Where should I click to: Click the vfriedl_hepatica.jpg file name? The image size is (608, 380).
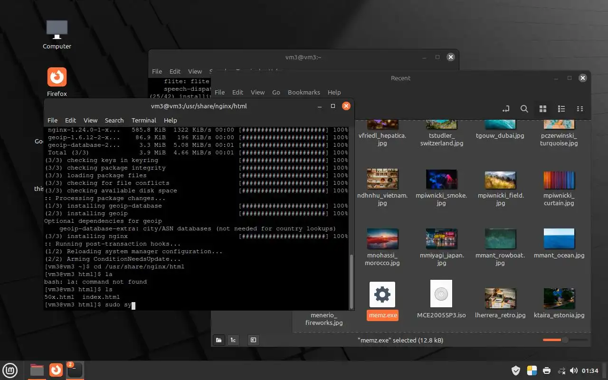[x=382, y=139]
